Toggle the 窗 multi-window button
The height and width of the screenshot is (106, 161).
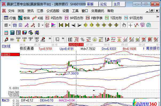[x=15, y=25]
